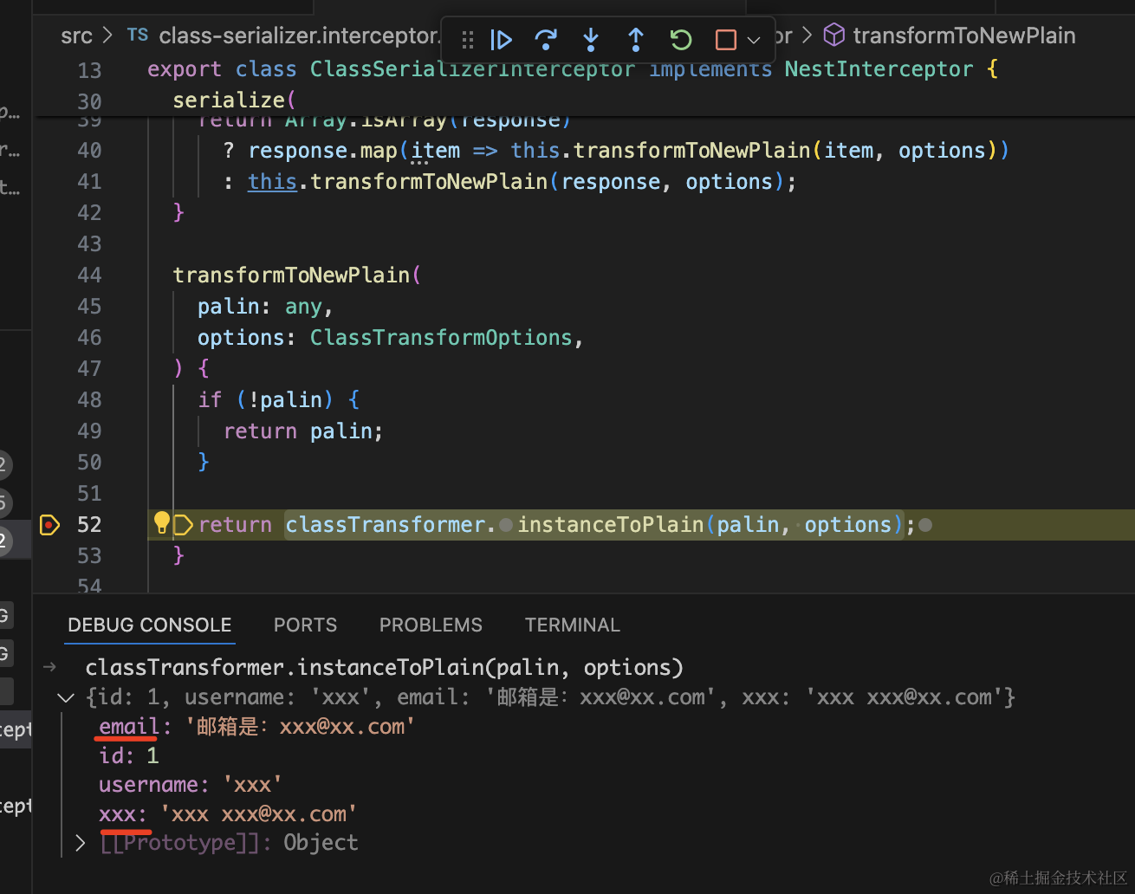Stop the debug session

tap(726, 40)
